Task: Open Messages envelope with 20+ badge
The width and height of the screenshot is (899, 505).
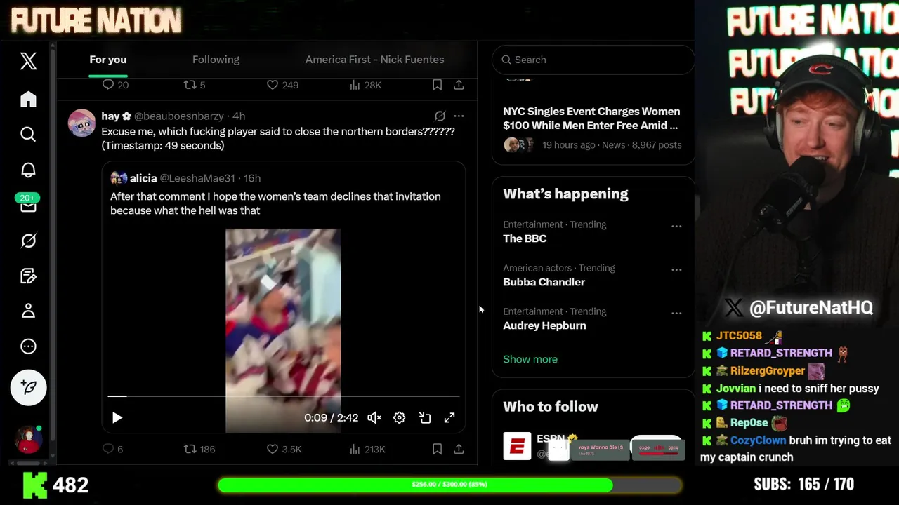Action: click(28, 205)
